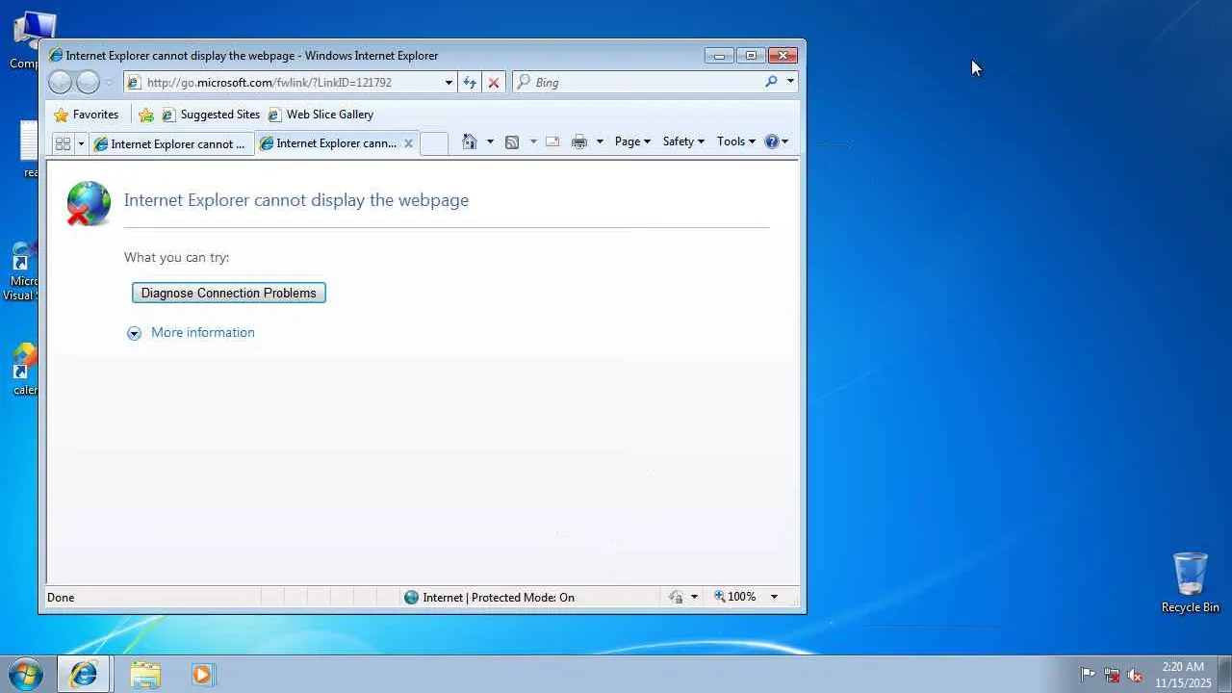Expand the More information section

point(192,333)
